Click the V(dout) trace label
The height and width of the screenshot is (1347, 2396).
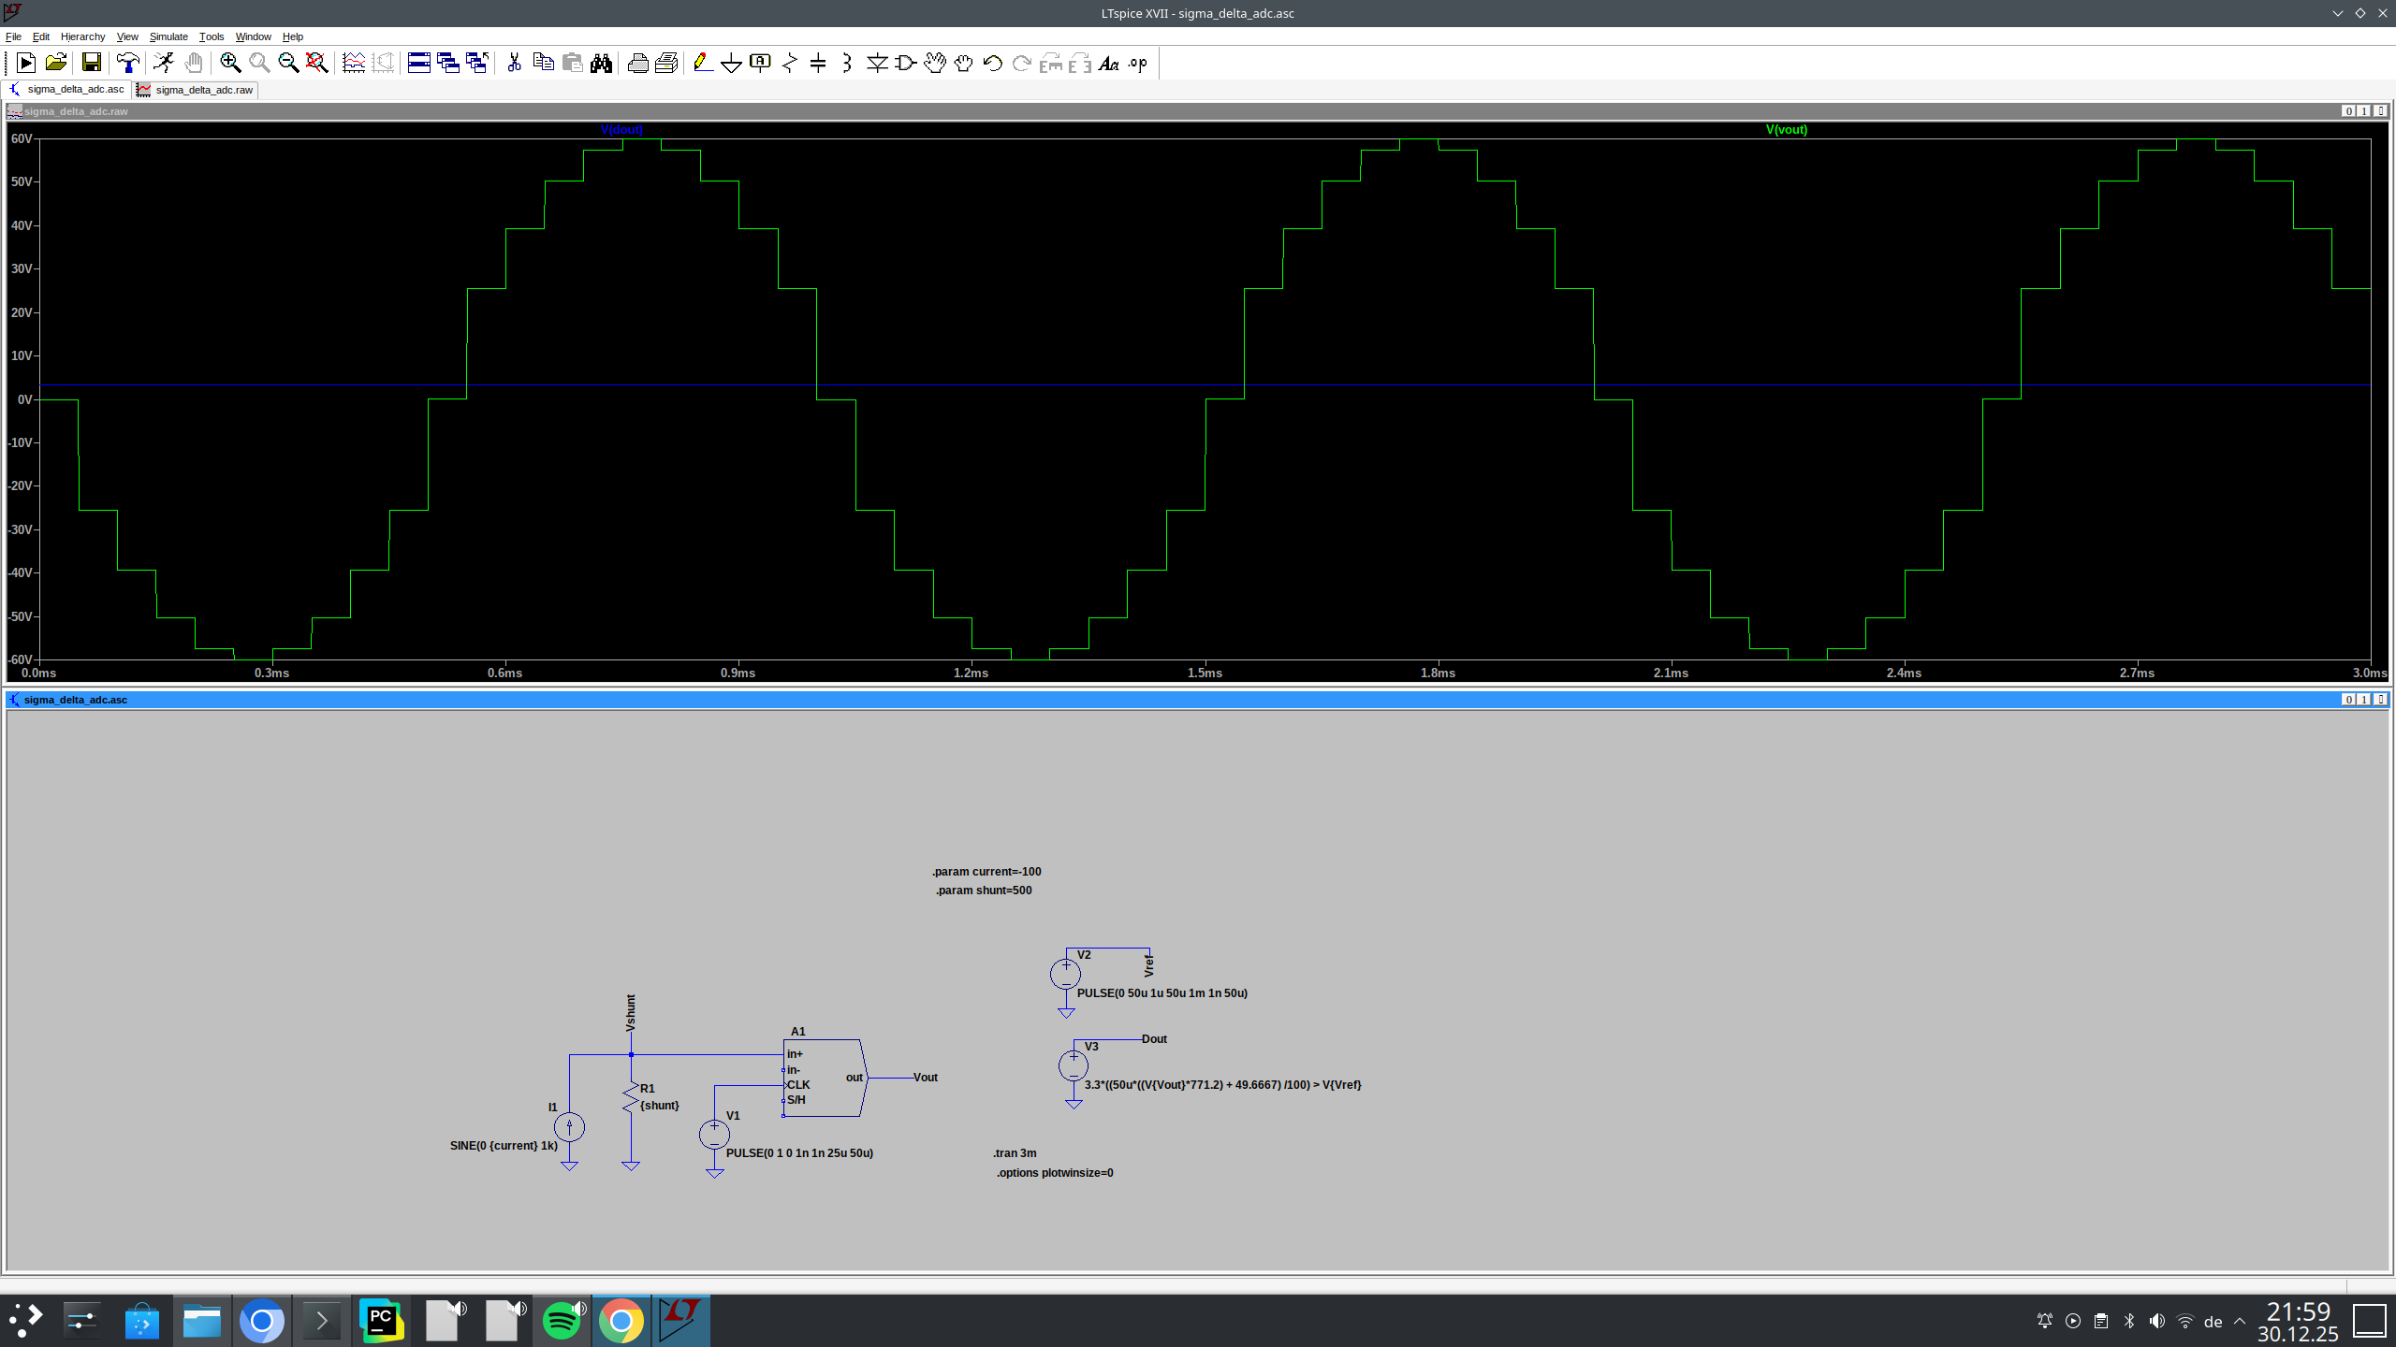pyautogui.click(x=621, y=130)
